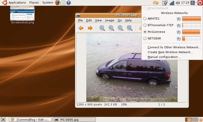Click the battery power manager icon
The height and width of the screenshot is (122, 203).
tap(165, 3)
